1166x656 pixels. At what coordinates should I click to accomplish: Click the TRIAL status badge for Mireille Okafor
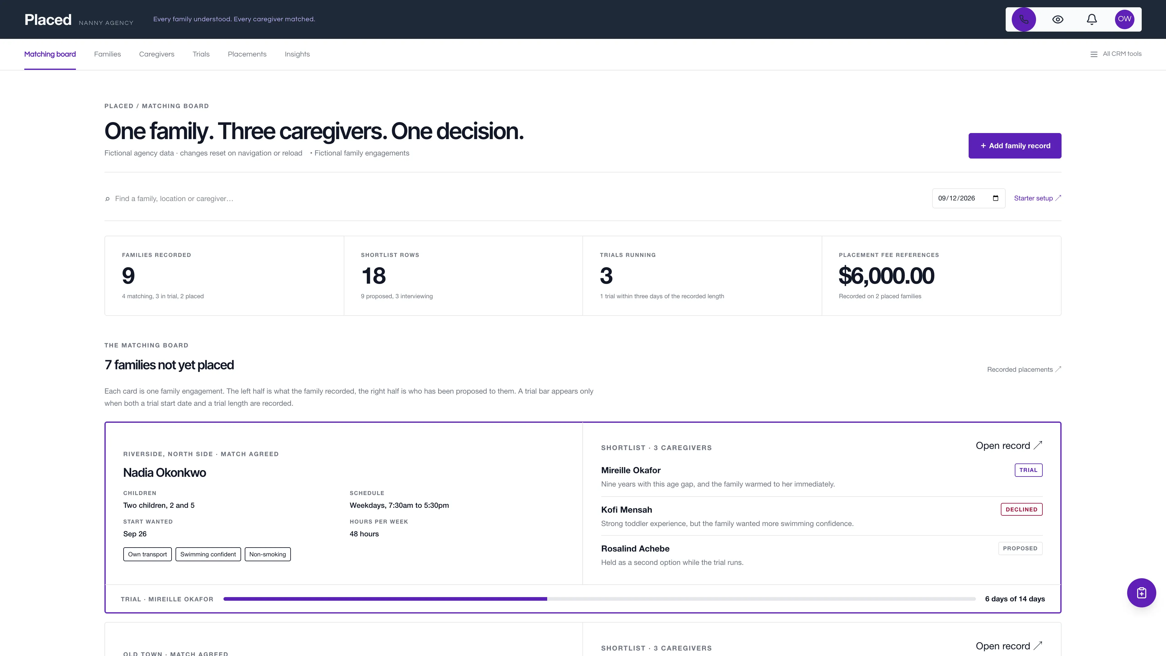[1028, 470]
